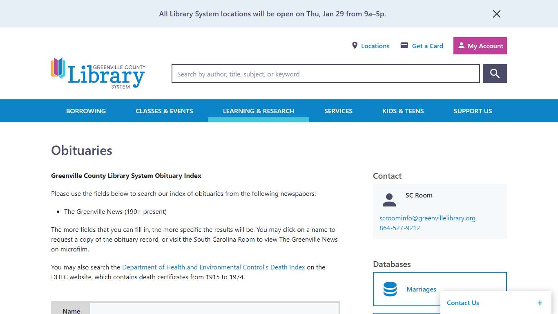
Task: Email scroominfo@greenvillelibrary.org
Action: [x=427, y=218]
